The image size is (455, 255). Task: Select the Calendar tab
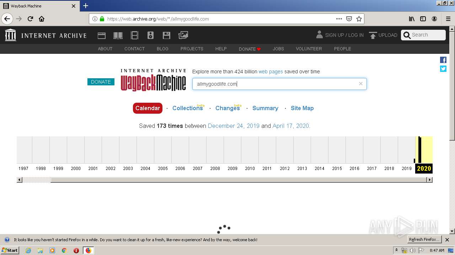[x=148, y=108]
